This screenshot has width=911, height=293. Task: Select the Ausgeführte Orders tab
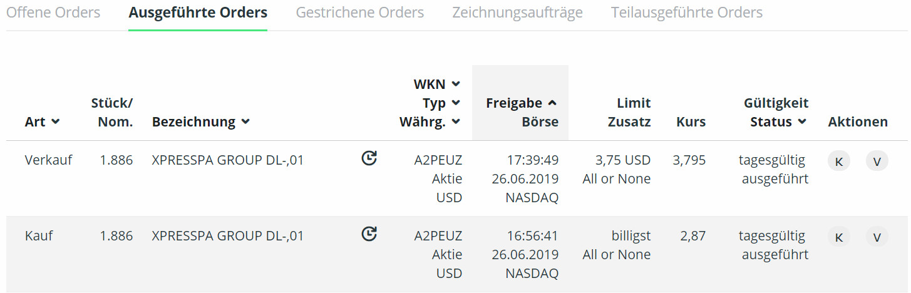pos(198,13)
